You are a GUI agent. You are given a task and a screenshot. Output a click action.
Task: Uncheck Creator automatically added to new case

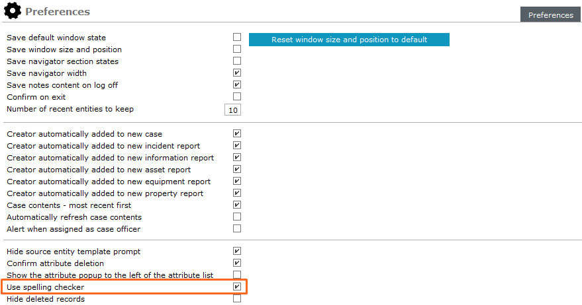pos(237,134)
